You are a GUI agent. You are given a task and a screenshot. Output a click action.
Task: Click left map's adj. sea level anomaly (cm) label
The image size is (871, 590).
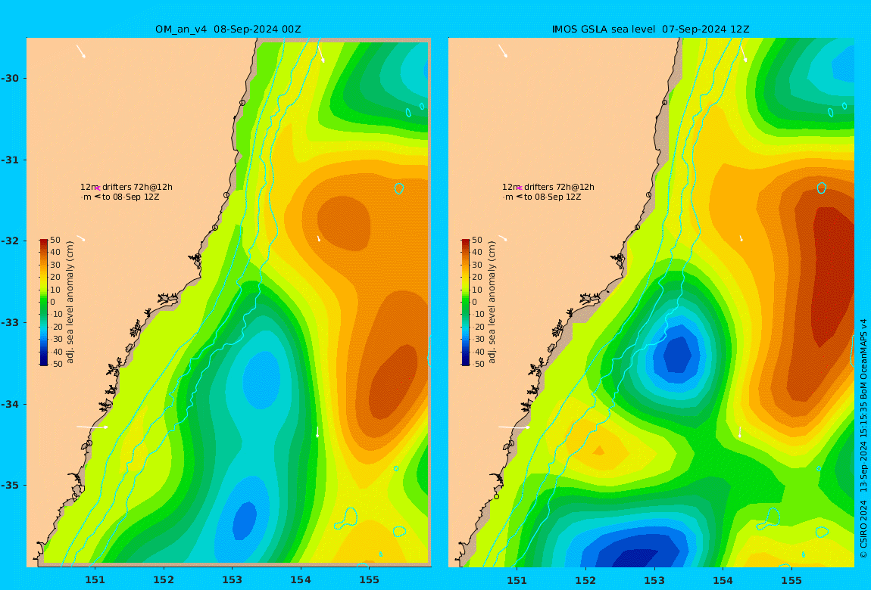[x=70, y=303]
